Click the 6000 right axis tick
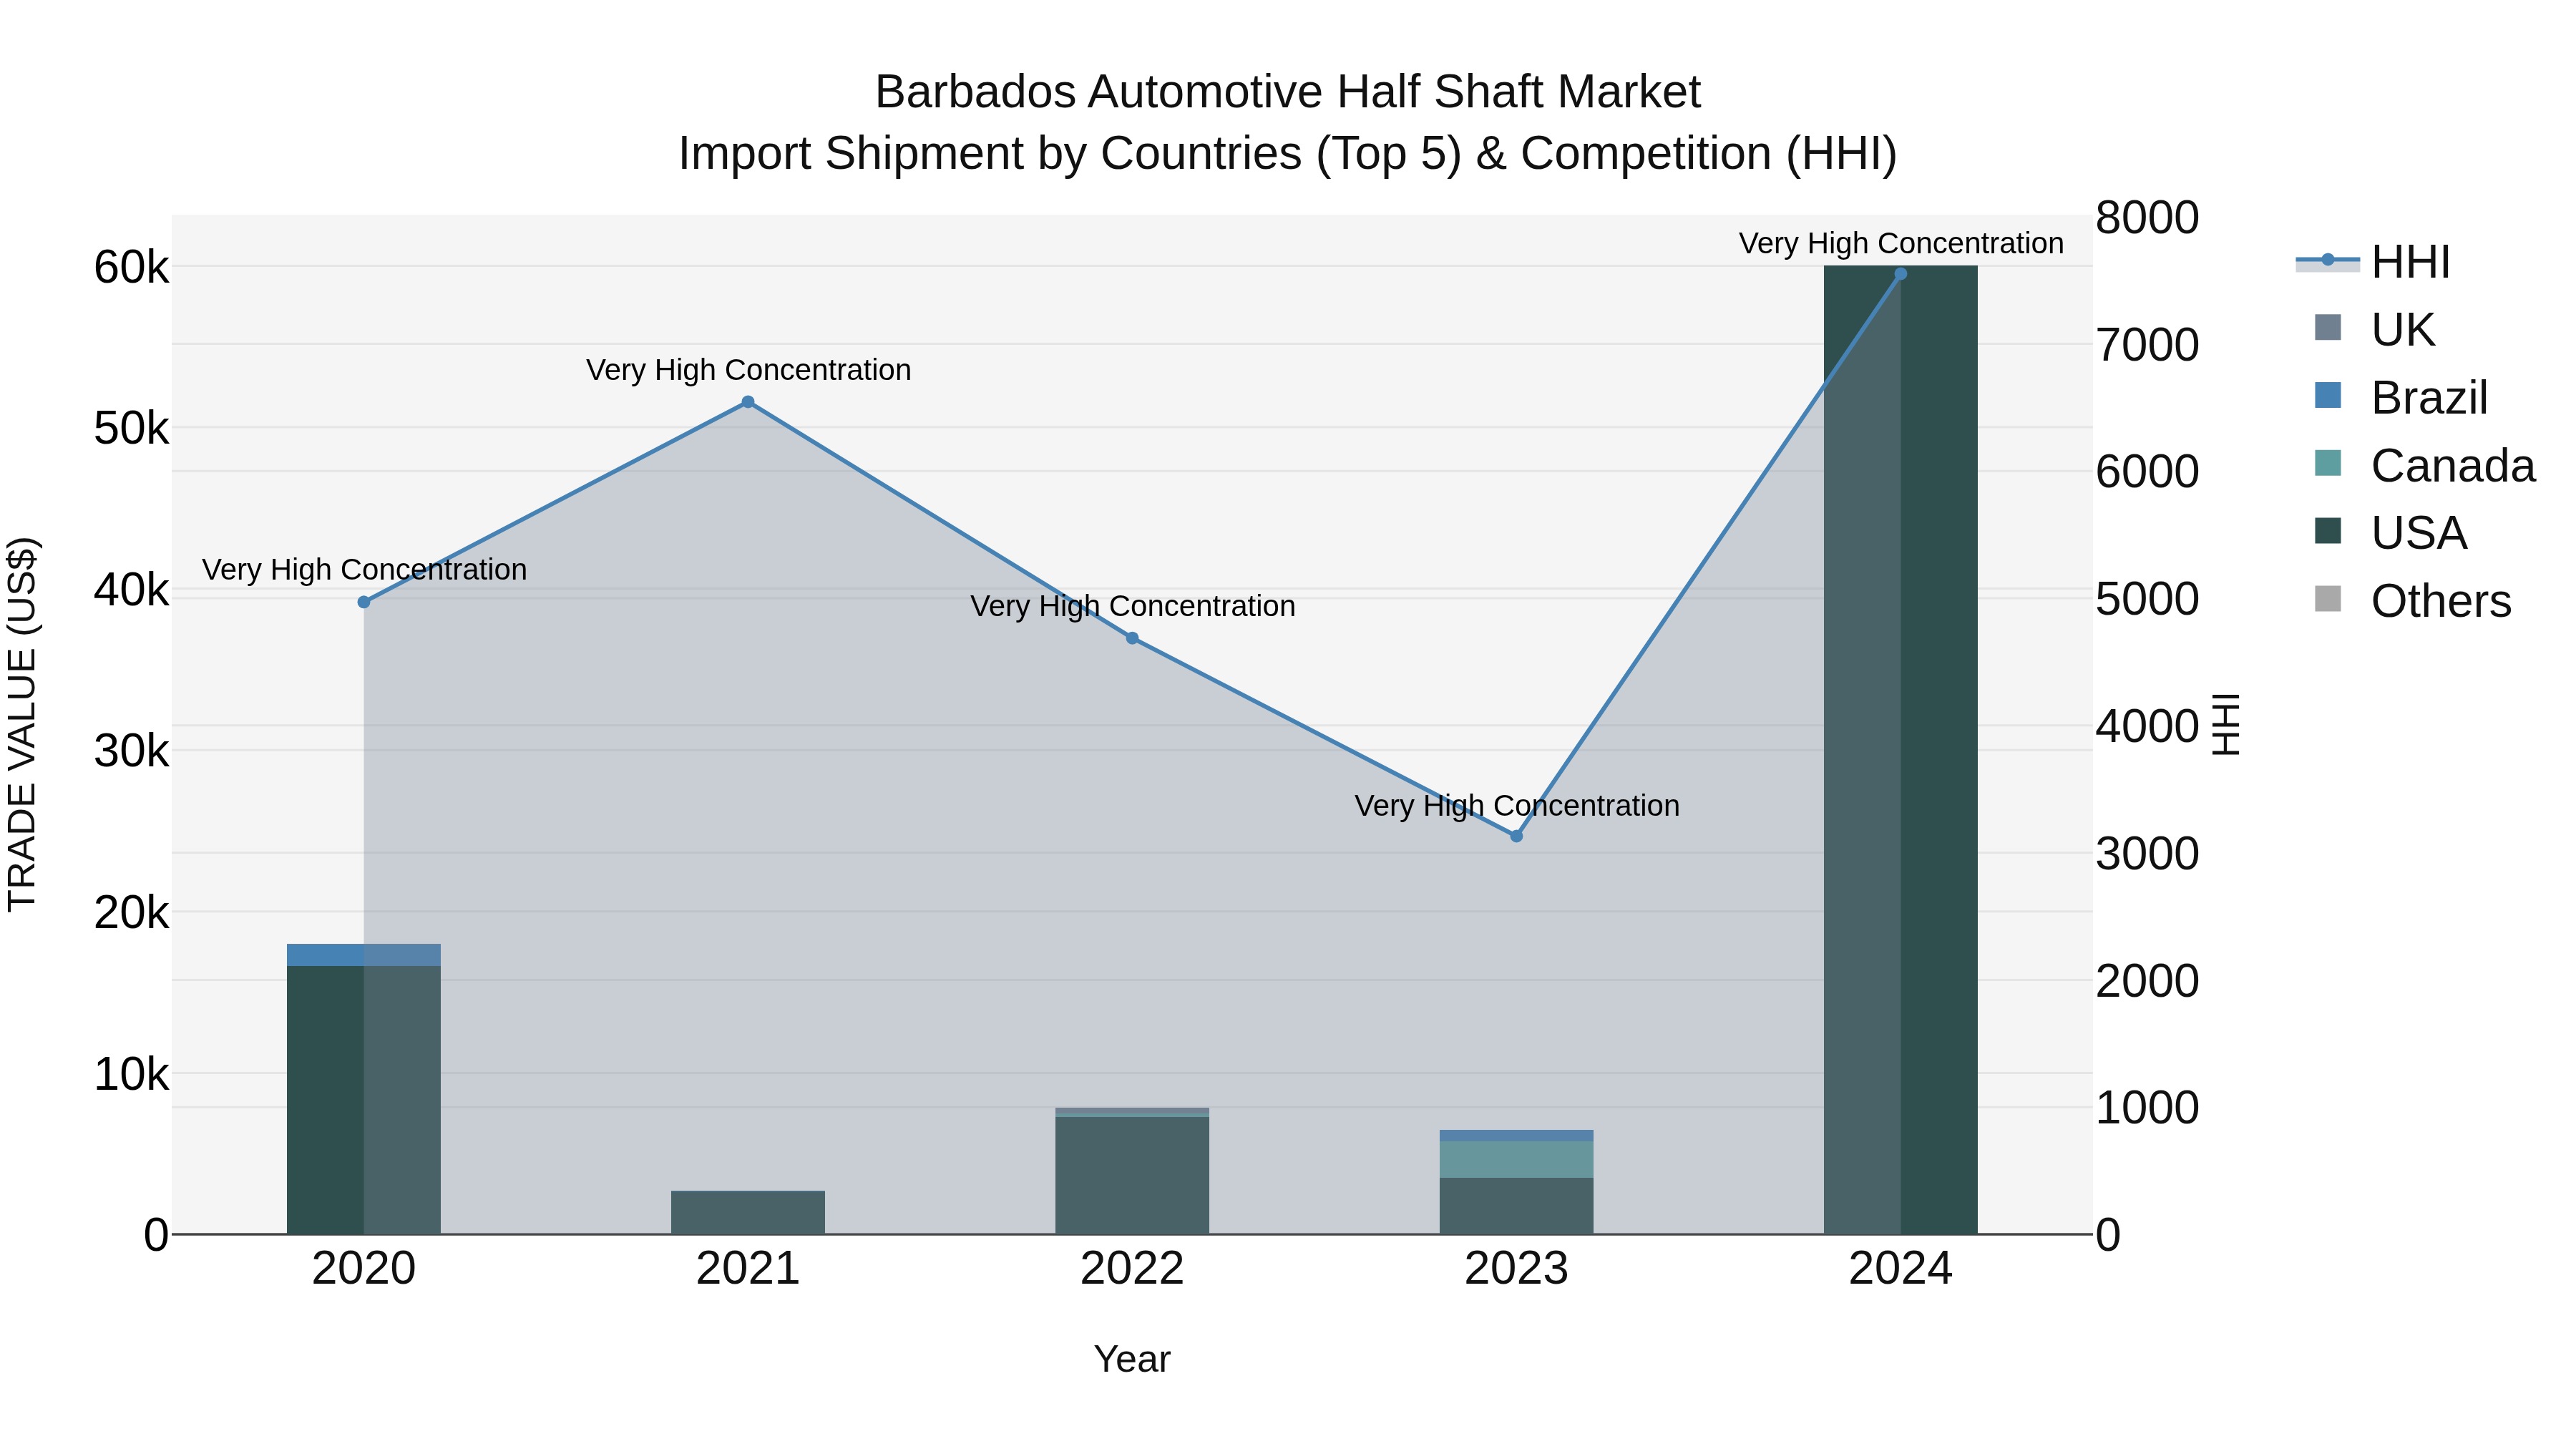Screen dimensions: 2576x1449 tap(2148, 472)
